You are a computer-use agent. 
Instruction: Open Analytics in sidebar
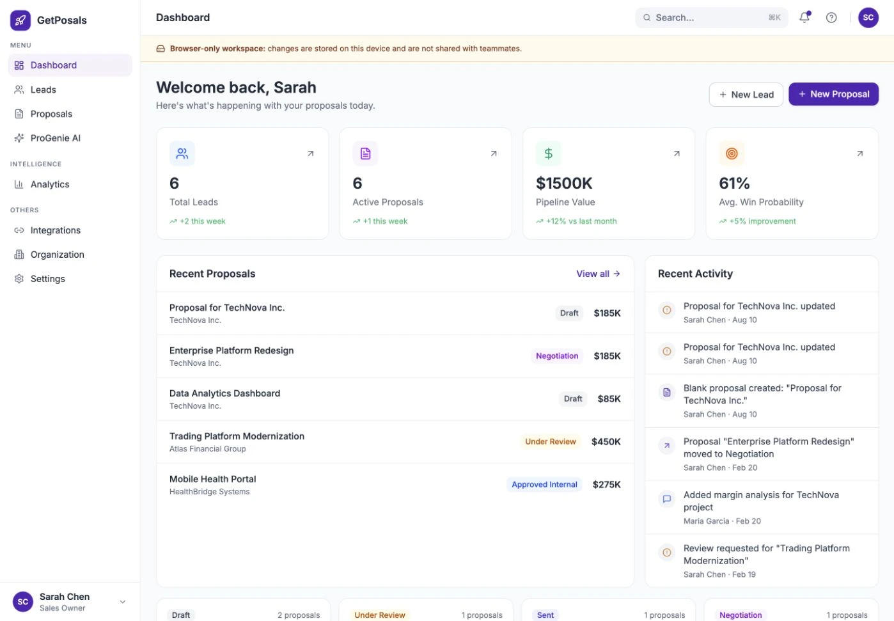(x=70, y=184)
